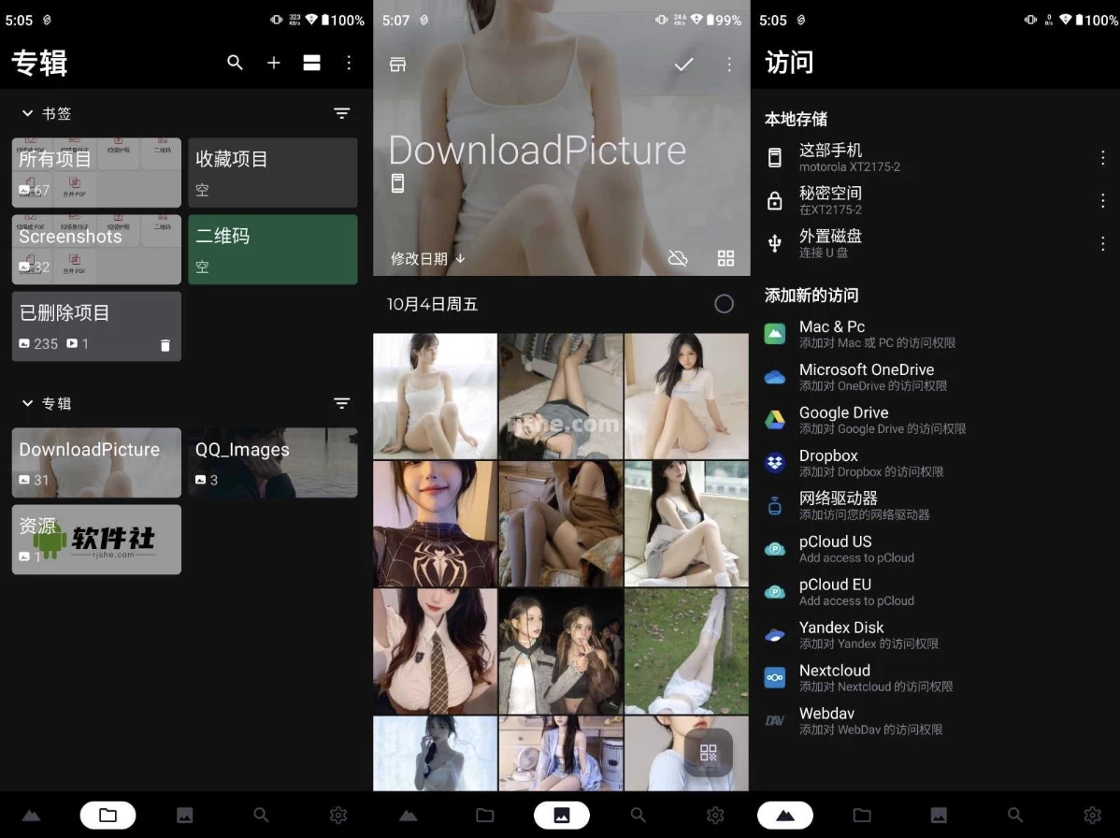
Task: Open the QQ_Images album thumbnail
Action: pyautogui.click(x=272, y=462)
